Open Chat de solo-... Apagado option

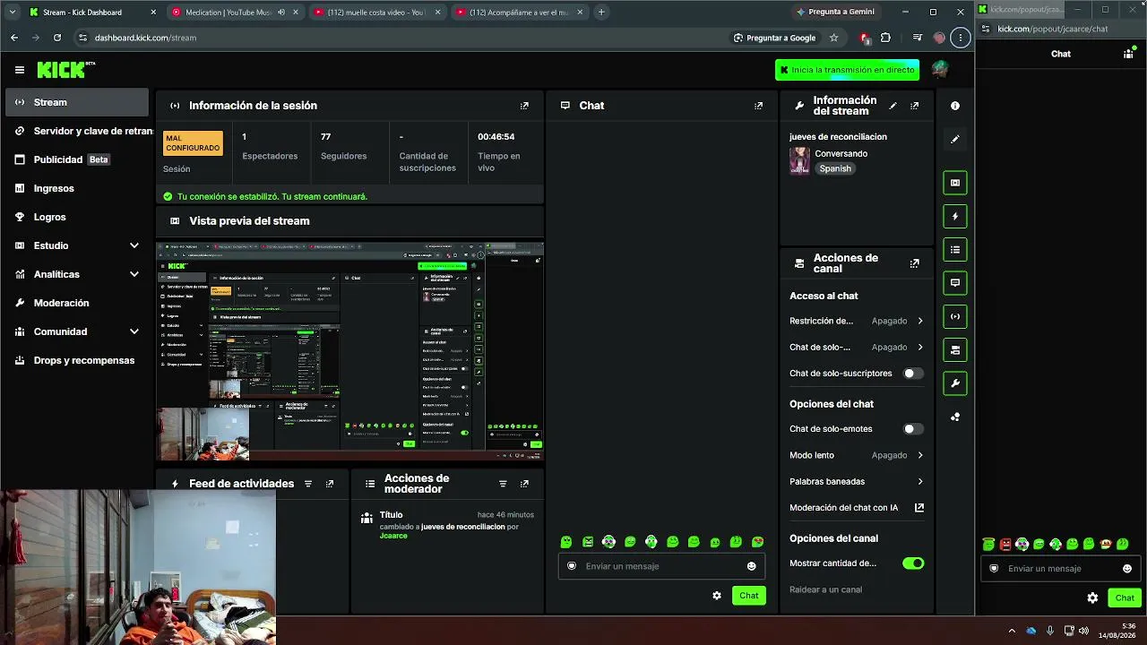(856, 348)
